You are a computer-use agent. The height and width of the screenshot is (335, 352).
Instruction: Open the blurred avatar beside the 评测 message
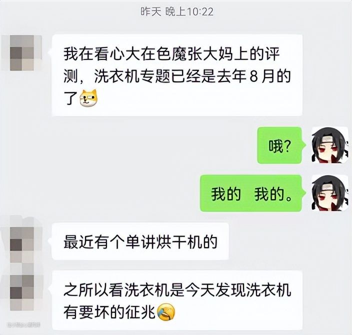click(22, 53)
